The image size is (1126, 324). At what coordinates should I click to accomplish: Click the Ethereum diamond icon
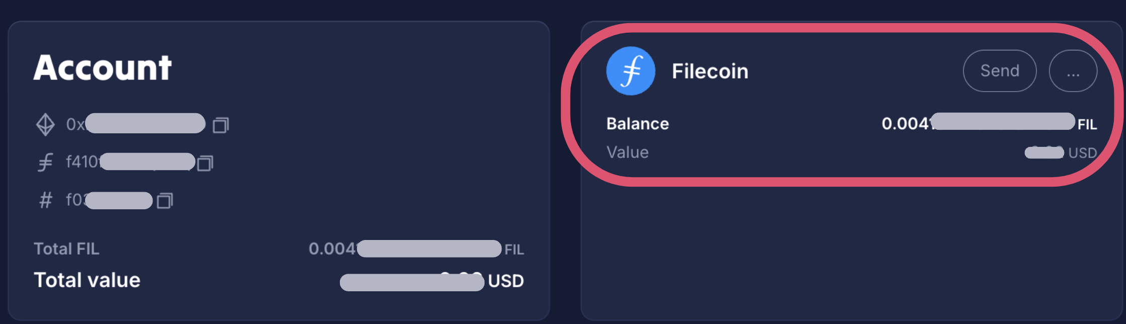[x=45, y=124]
